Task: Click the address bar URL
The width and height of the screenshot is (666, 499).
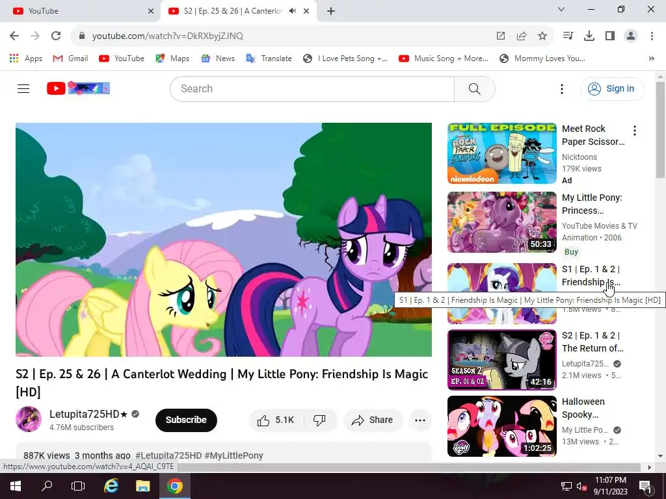Action: pyautogui.click(x=168, y=36)
